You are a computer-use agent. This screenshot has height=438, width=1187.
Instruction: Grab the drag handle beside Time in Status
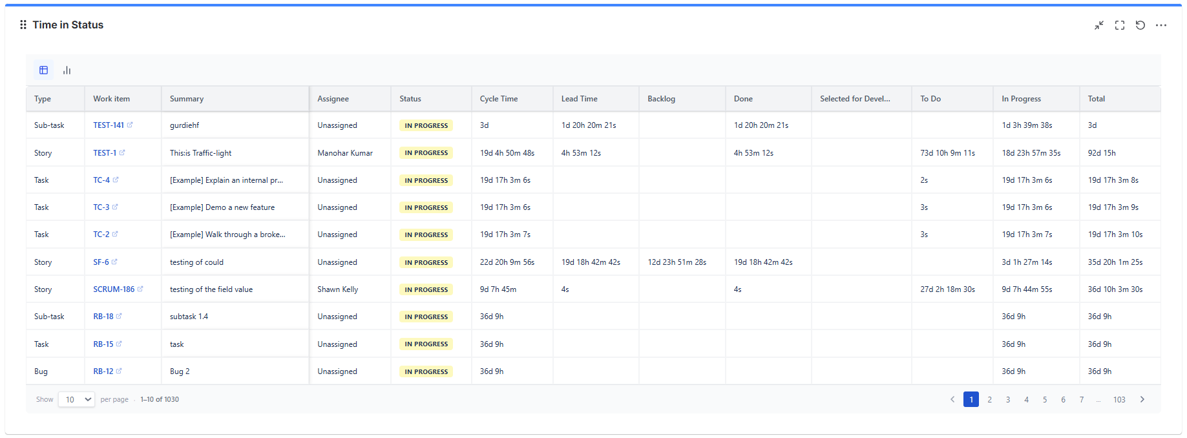tap(23, 25)
